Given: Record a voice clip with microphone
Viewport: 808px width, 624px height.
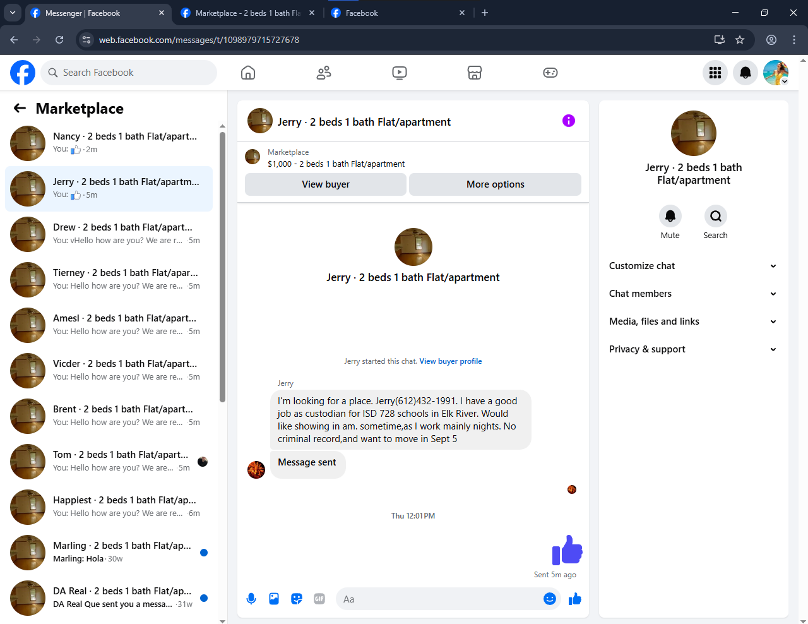Looking at the screenshot, I should 251,599.
